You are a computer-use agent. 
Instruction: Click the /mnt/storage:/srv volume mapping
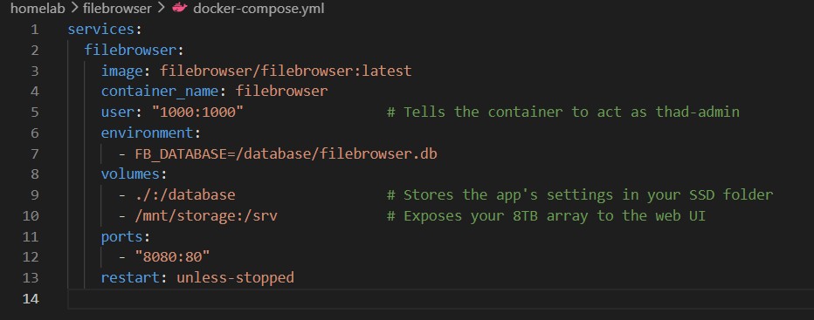pos(206,215)
